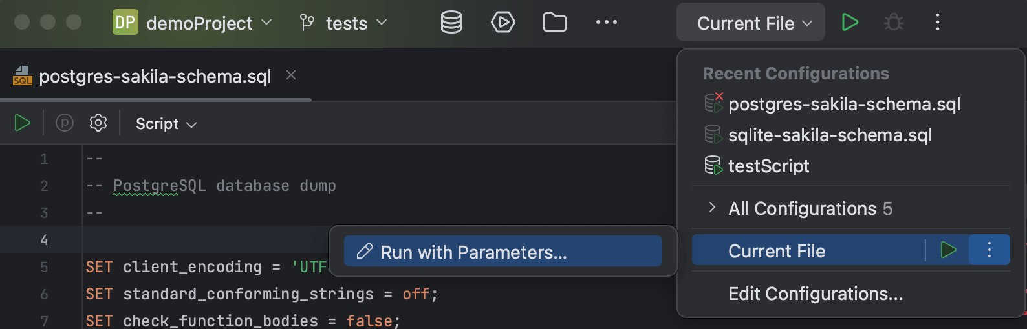This screenshot has height=329, width=1027.
Task: Run Current File from popup row play icon
Action: coord(948,250)
